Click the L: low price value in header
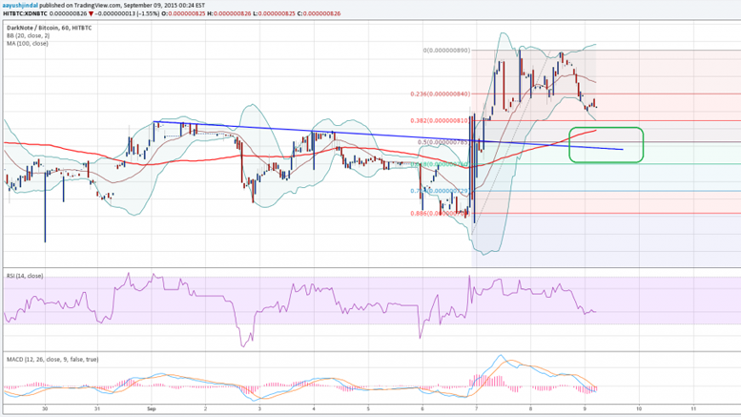 274,13
